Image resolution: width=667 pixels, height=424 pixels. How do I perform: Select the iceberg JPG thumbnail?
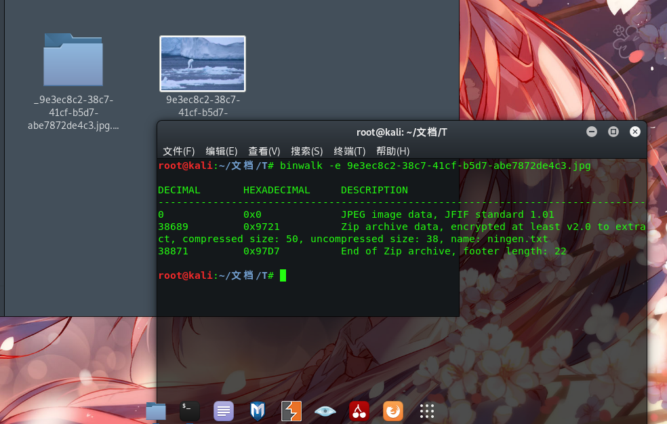pyautogui.click(x=203, y=63)
